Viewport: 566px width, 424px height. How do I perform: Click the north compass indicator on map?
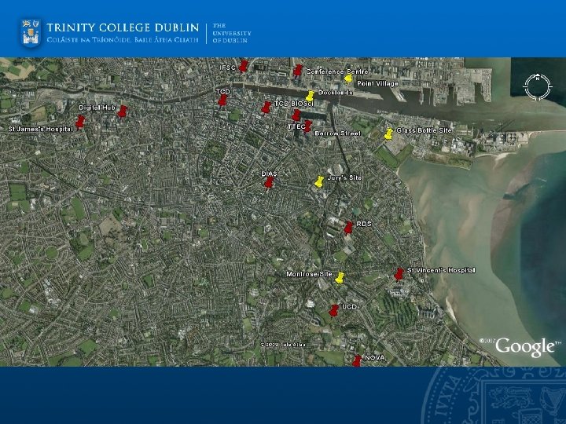[538, 87]
